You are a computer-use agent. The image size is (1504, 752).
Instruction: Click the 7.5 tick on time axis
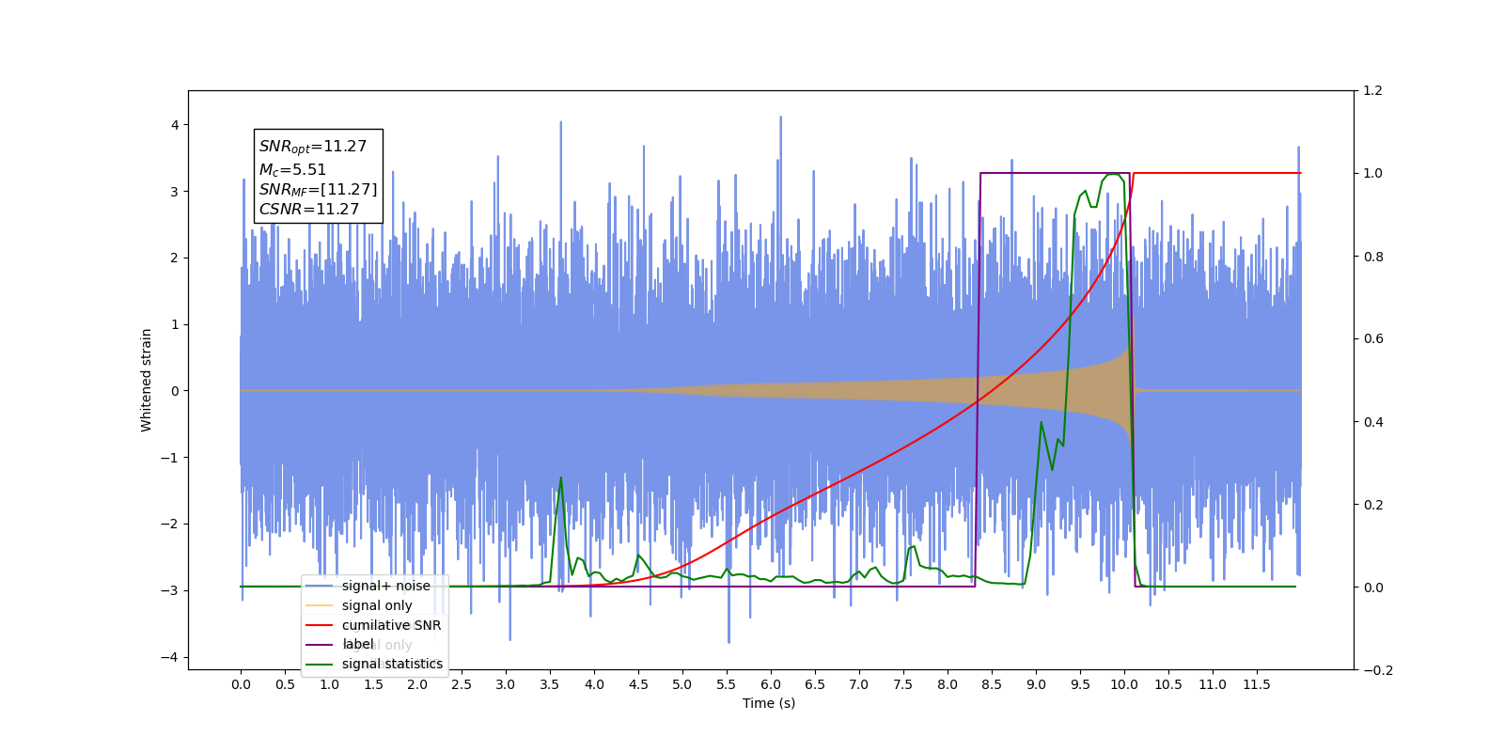[x=903, y=684]
